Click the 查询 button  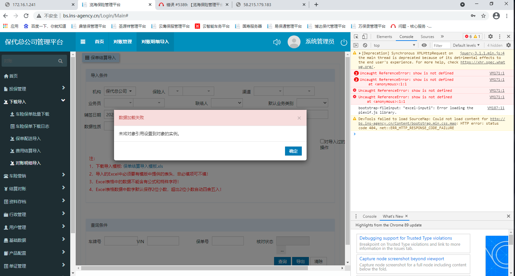coord(282,261)
